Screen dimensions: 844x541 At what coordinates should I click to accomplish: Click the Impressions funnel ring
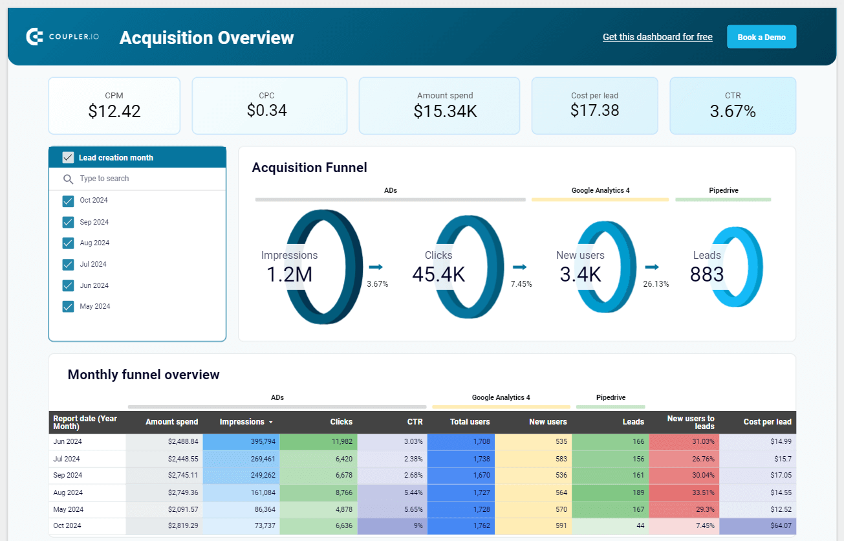pyautogui.click(x=323, y=267)
